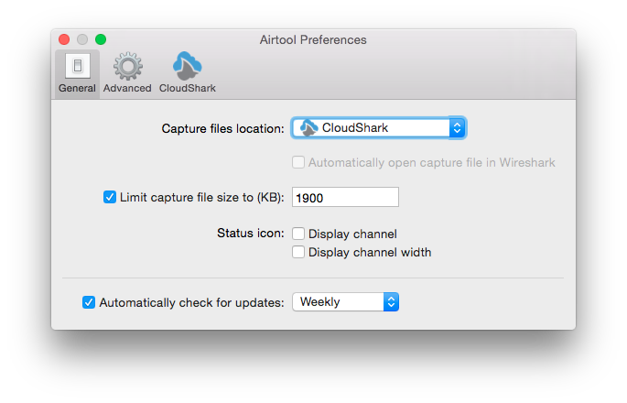Click the blue stepper arrows on the Weekly popup
627x403 pixels.
pos(391,301)
